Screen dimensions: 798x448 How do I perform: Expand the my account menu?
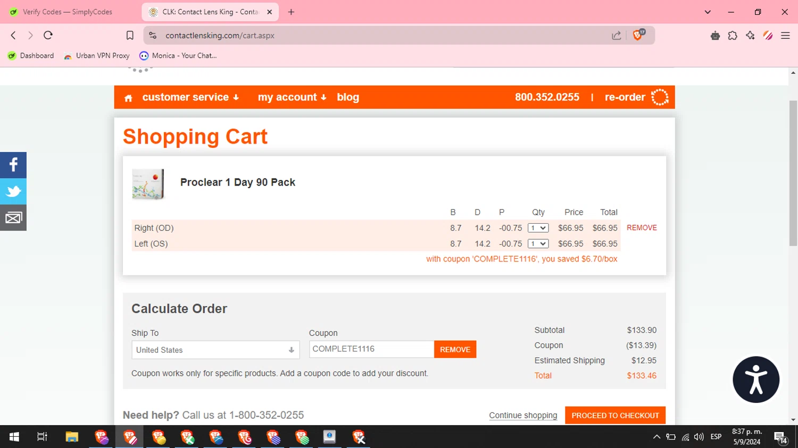292,97
